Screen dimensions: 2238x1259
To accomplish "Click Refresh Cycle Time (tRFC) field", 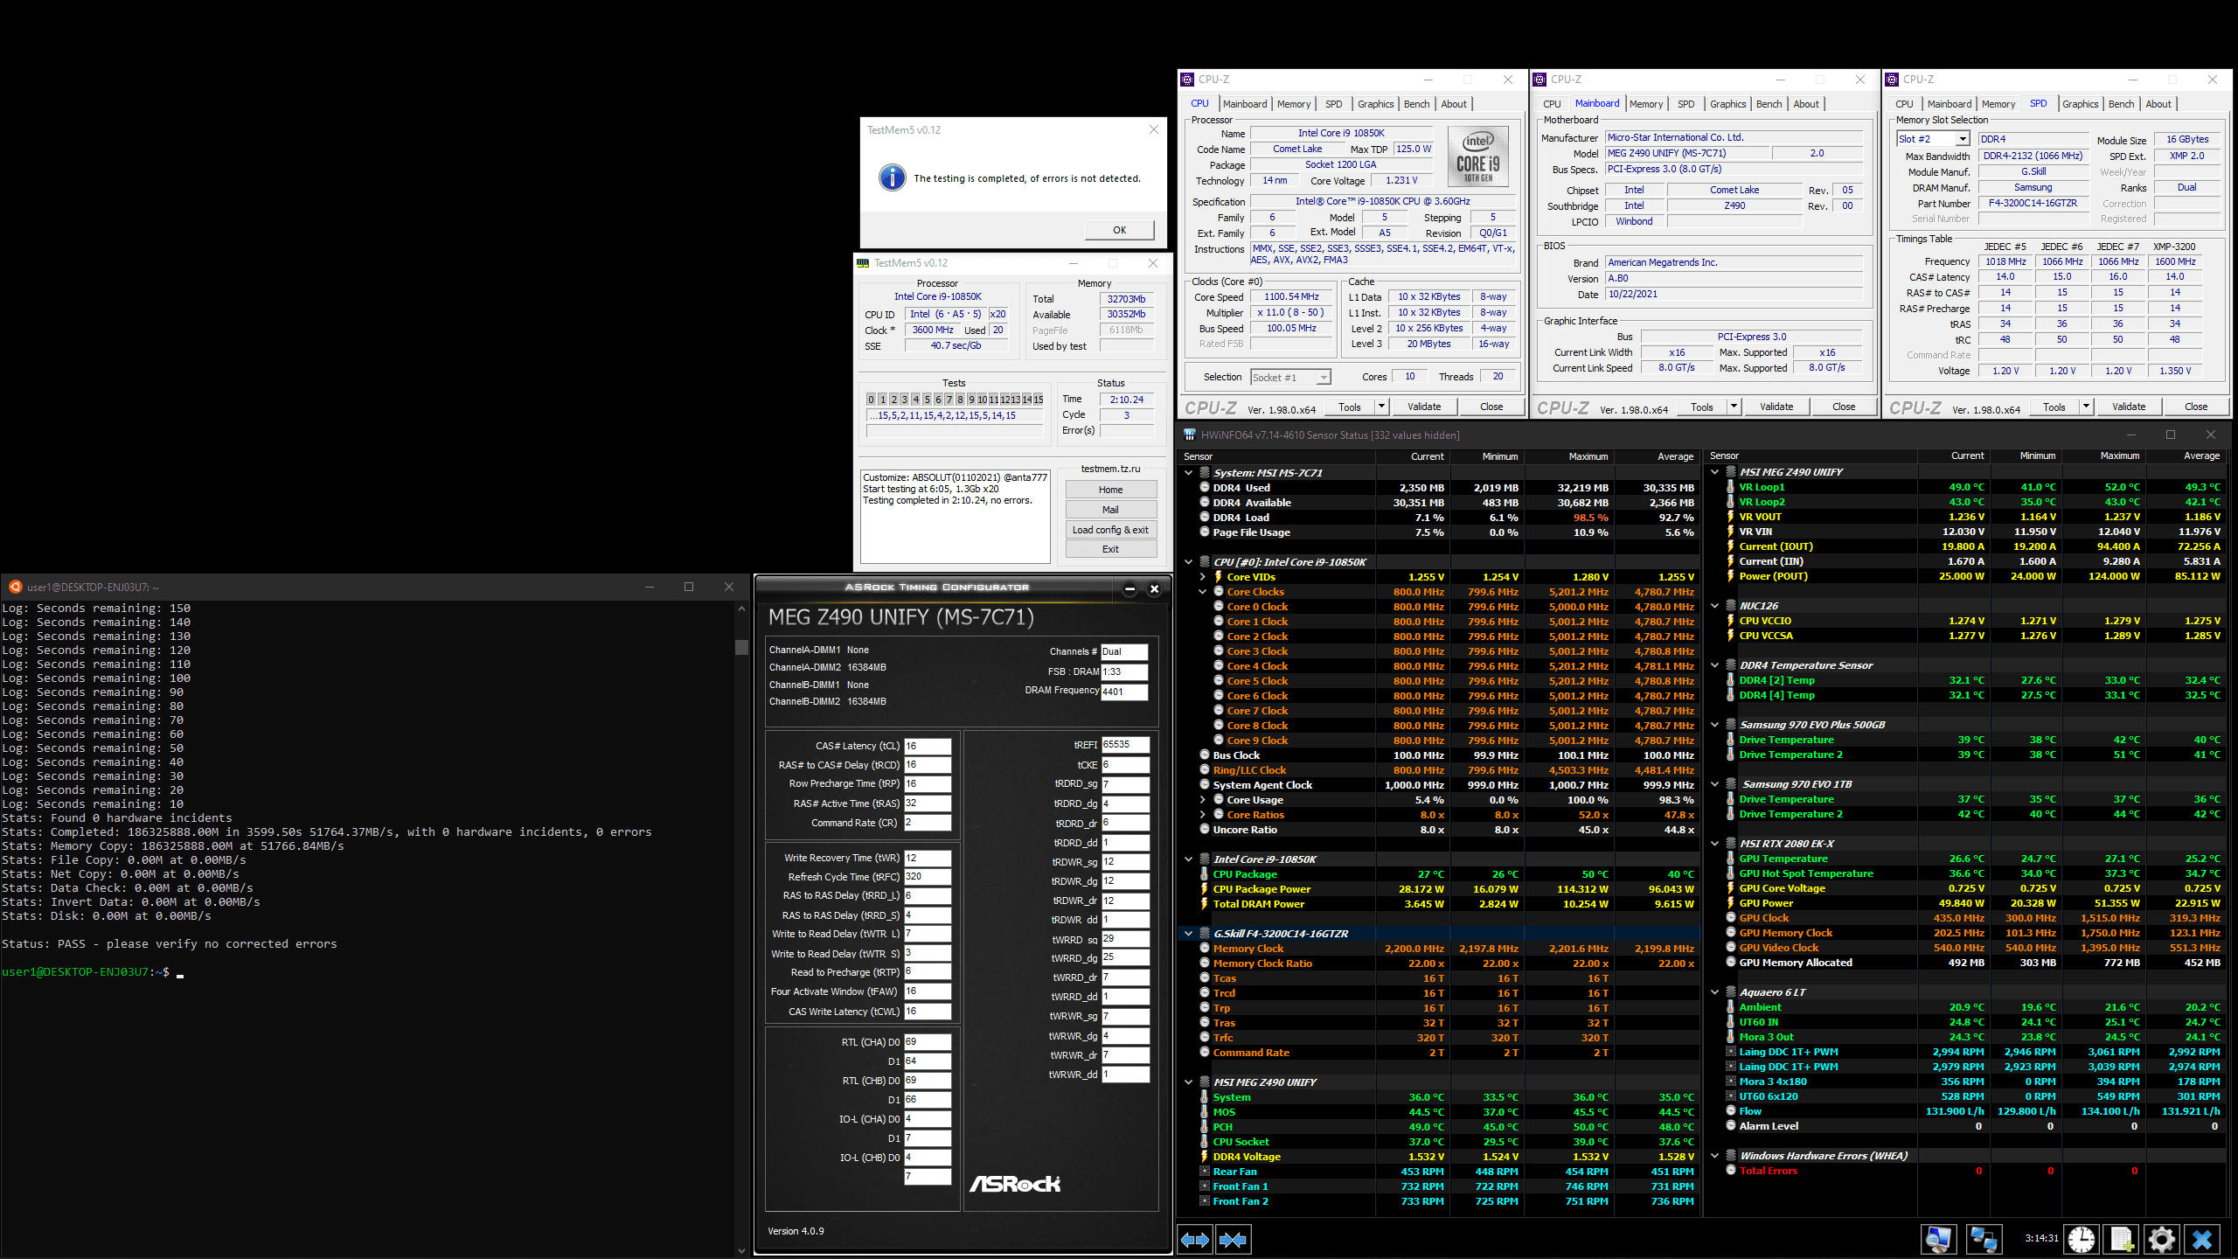I will point(928,876).
